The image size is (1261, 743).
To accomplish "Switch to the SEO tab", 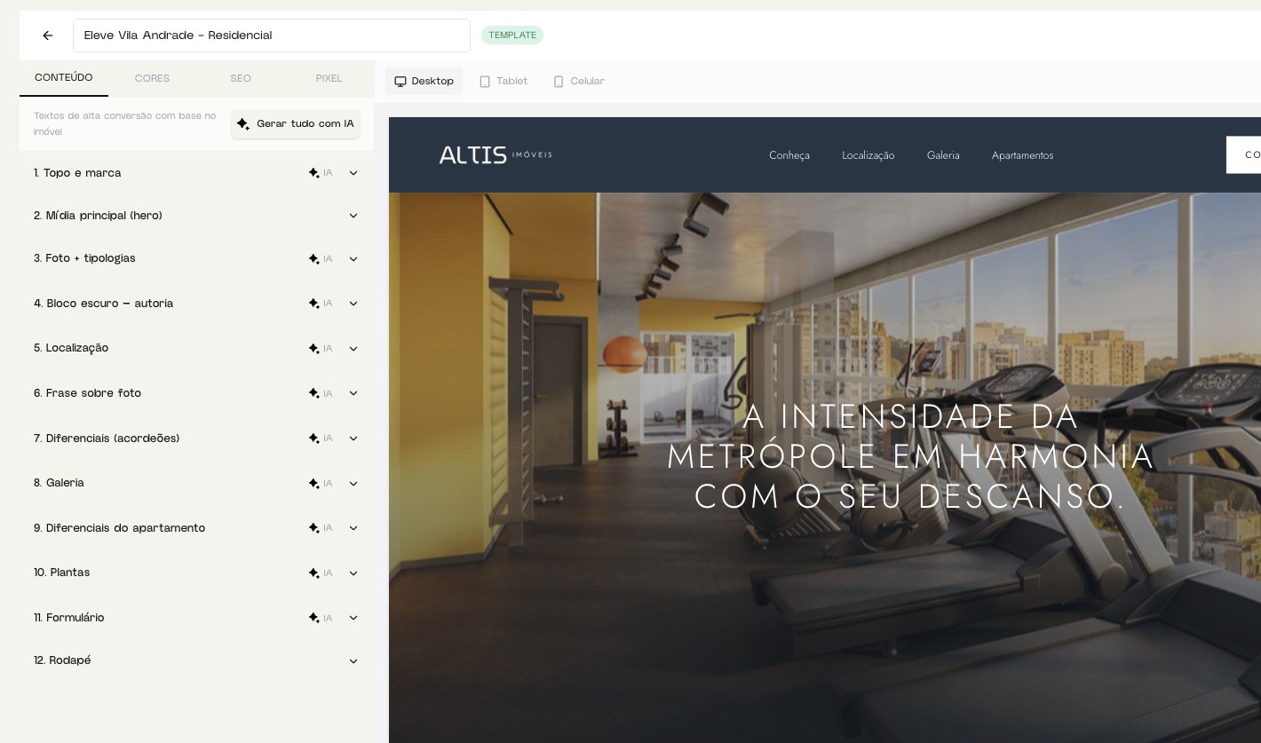I will pos(241,79).
